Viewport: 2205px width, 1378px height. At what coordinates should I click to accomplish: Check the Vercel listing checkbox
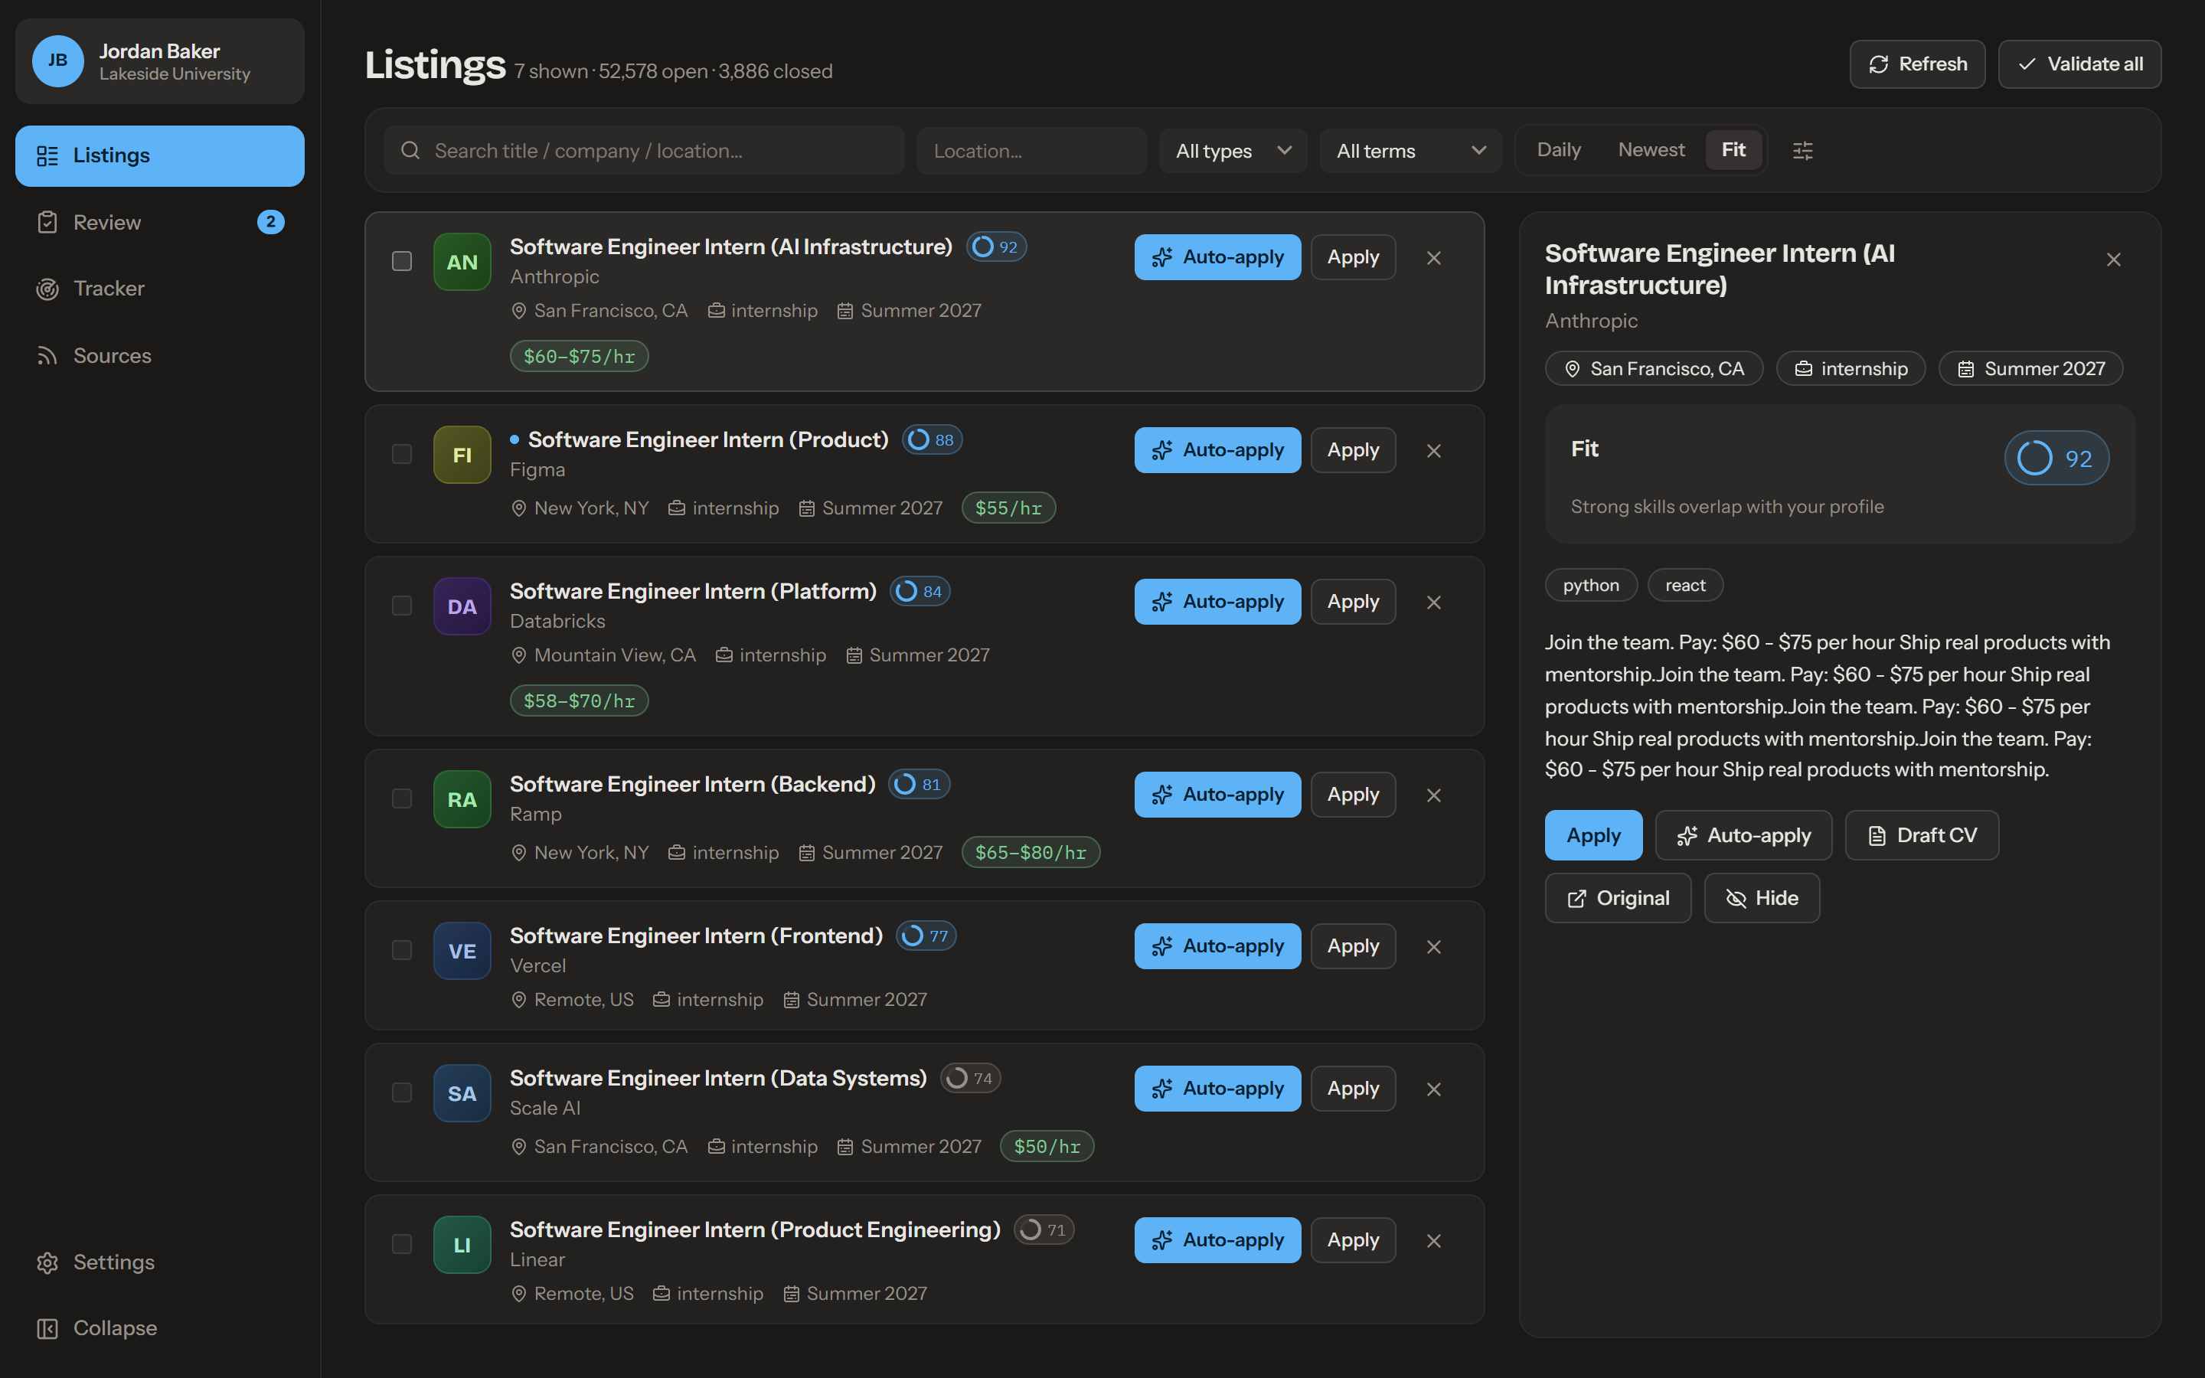pyautogui.click(x=402, y=951)
